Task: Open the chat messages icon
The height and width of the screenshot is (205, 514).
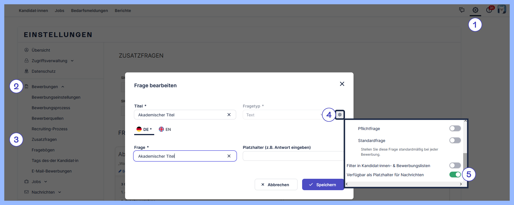Action: tap(461, 10)
